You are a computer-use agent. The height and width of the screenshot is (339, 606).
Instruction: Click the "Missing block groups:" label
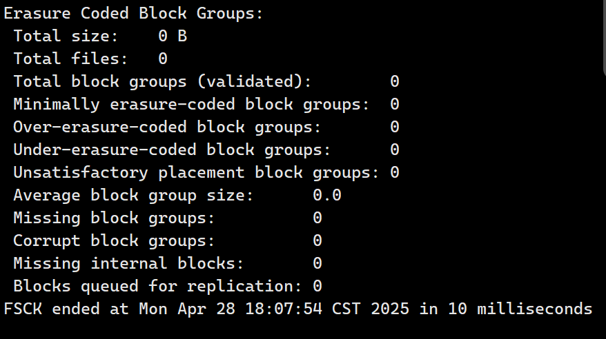(x=114, y=218)
